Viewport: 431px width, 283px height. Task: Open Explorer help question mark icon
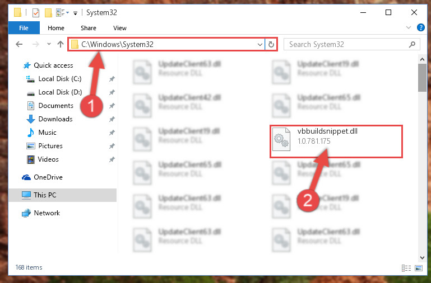[x=420, y=28]
